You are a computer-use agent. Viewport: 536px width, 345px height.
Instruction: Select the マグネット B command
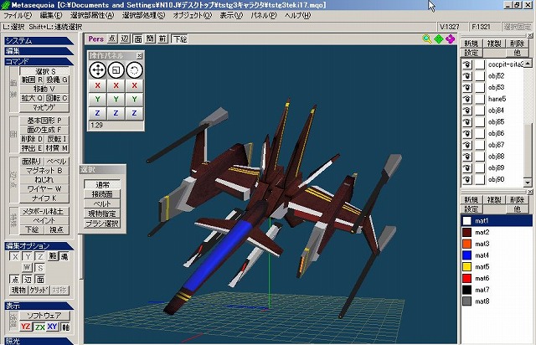tap(44, 170)
